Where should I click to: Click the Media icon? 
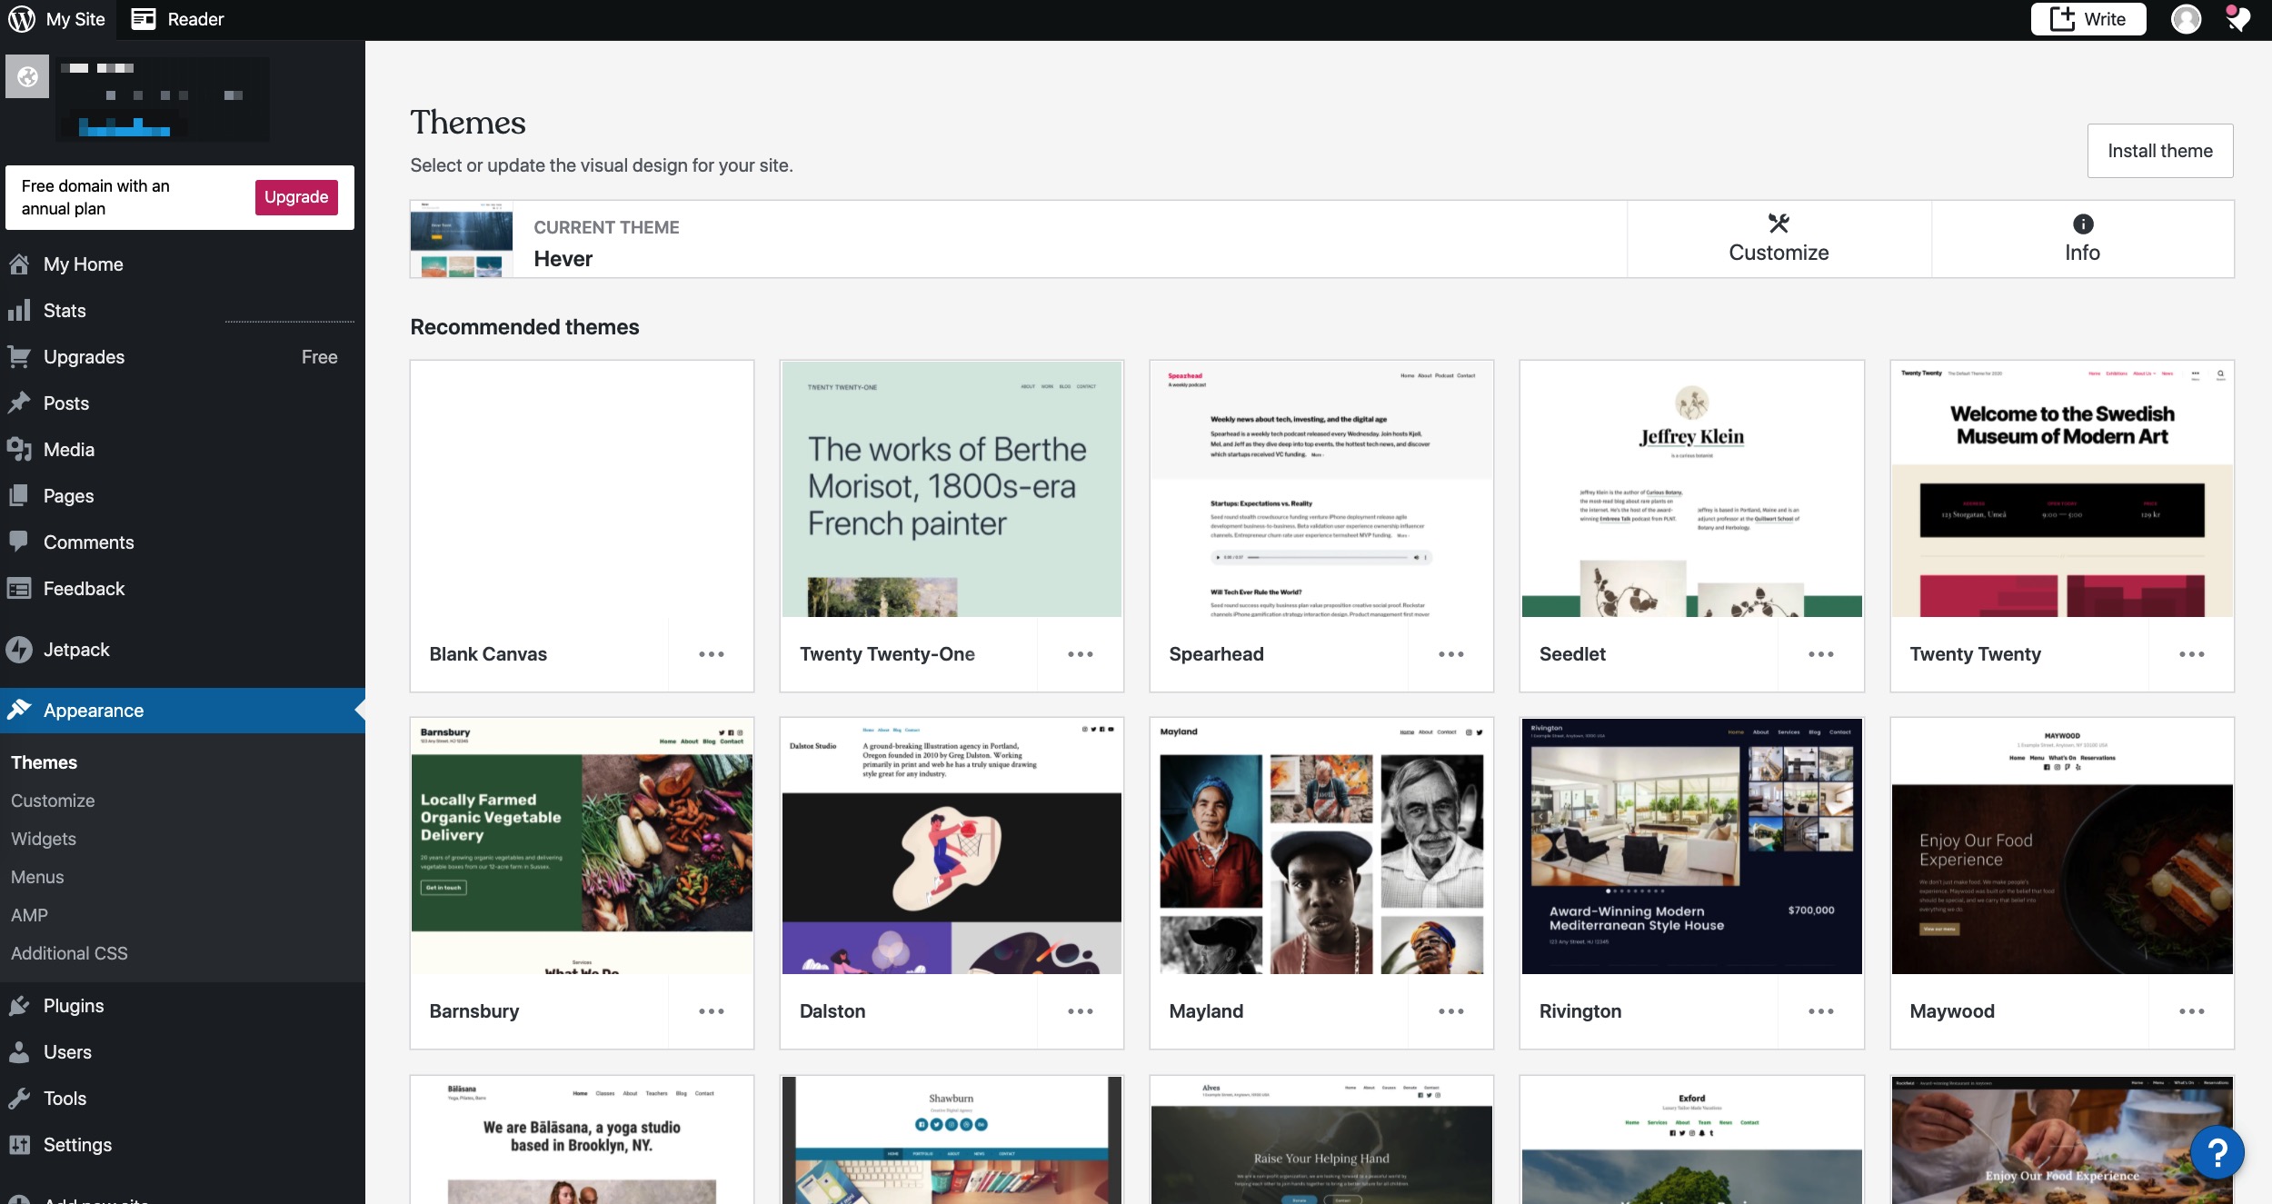[19, 450]
